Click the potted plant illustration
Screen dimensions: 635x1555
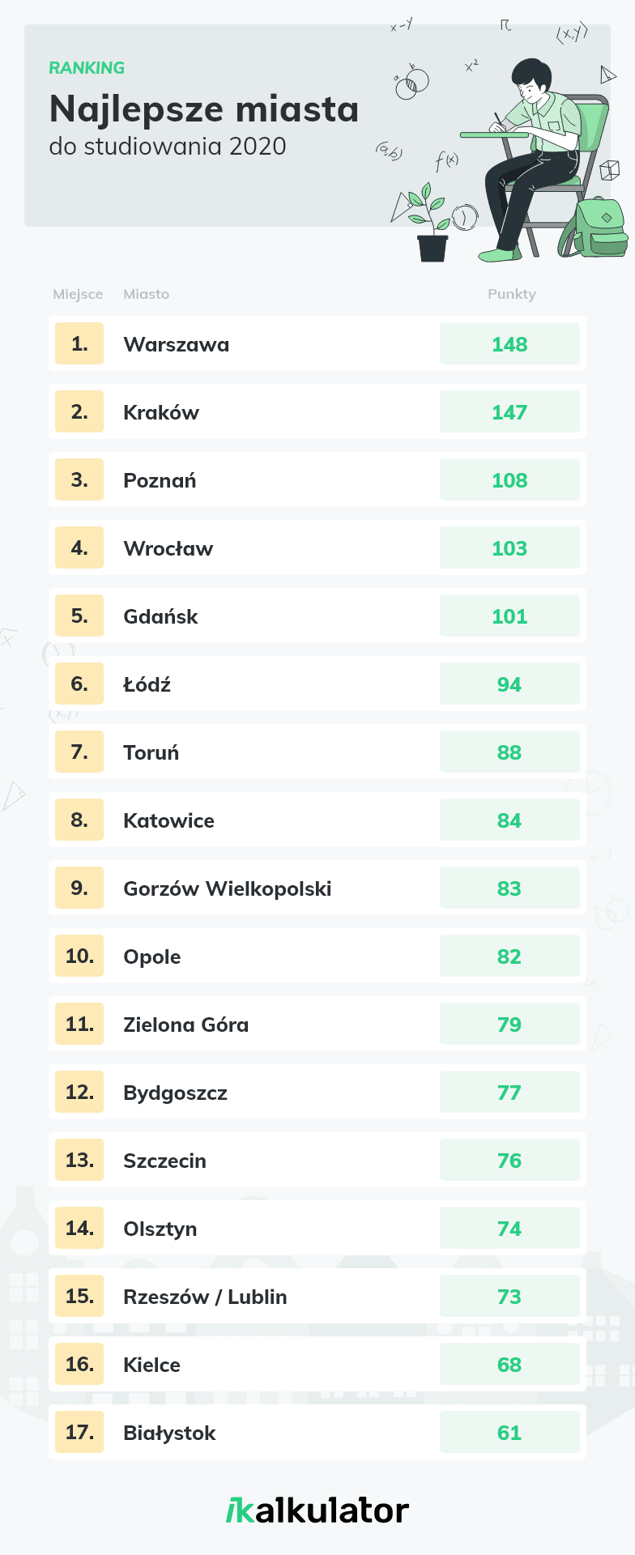431,223
